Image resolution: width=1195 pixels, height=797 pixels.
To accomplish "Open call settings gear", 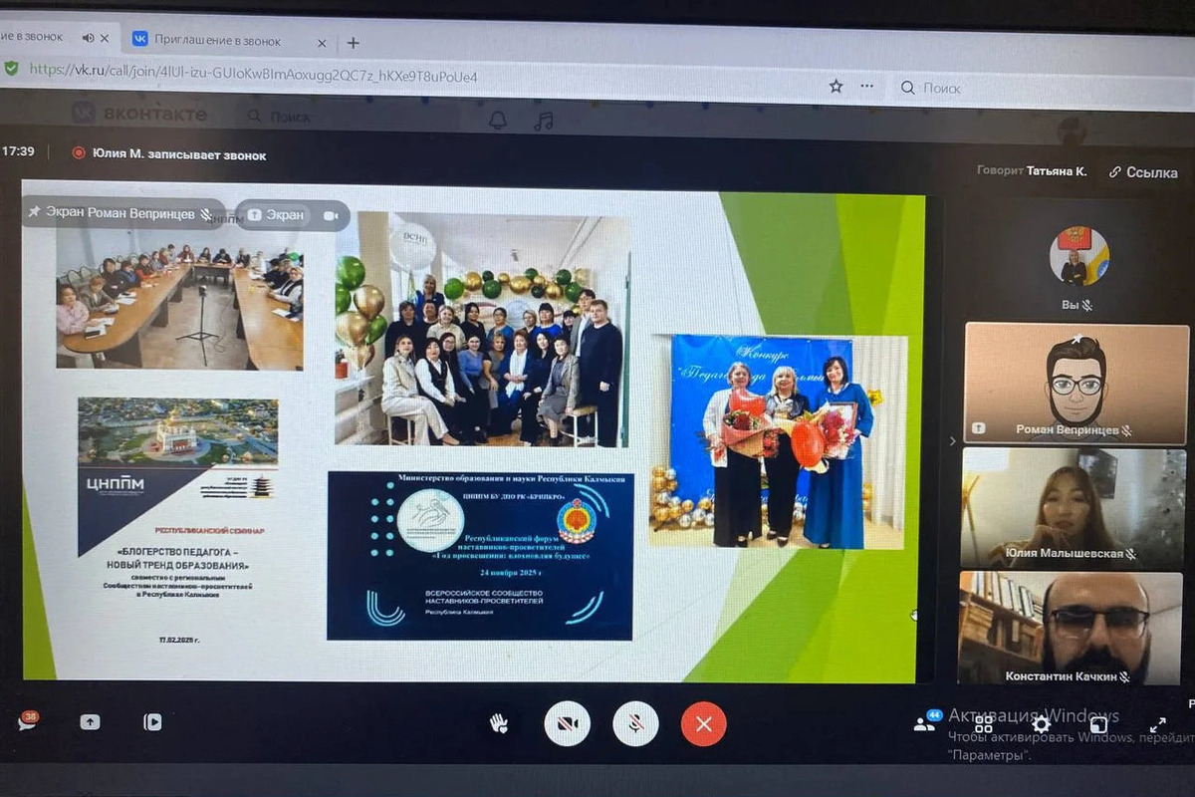I will (1041, 724).
